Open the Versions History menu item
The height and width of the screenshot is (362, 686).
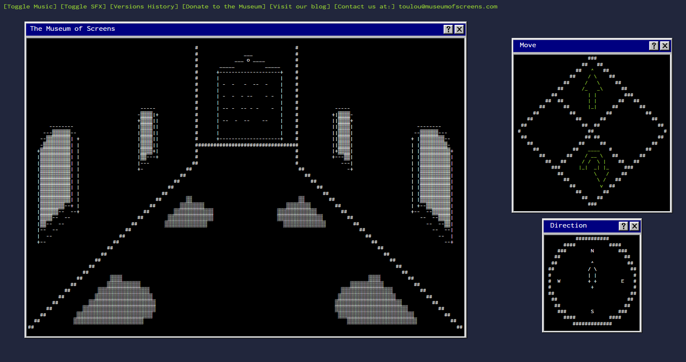pos(144,6)
